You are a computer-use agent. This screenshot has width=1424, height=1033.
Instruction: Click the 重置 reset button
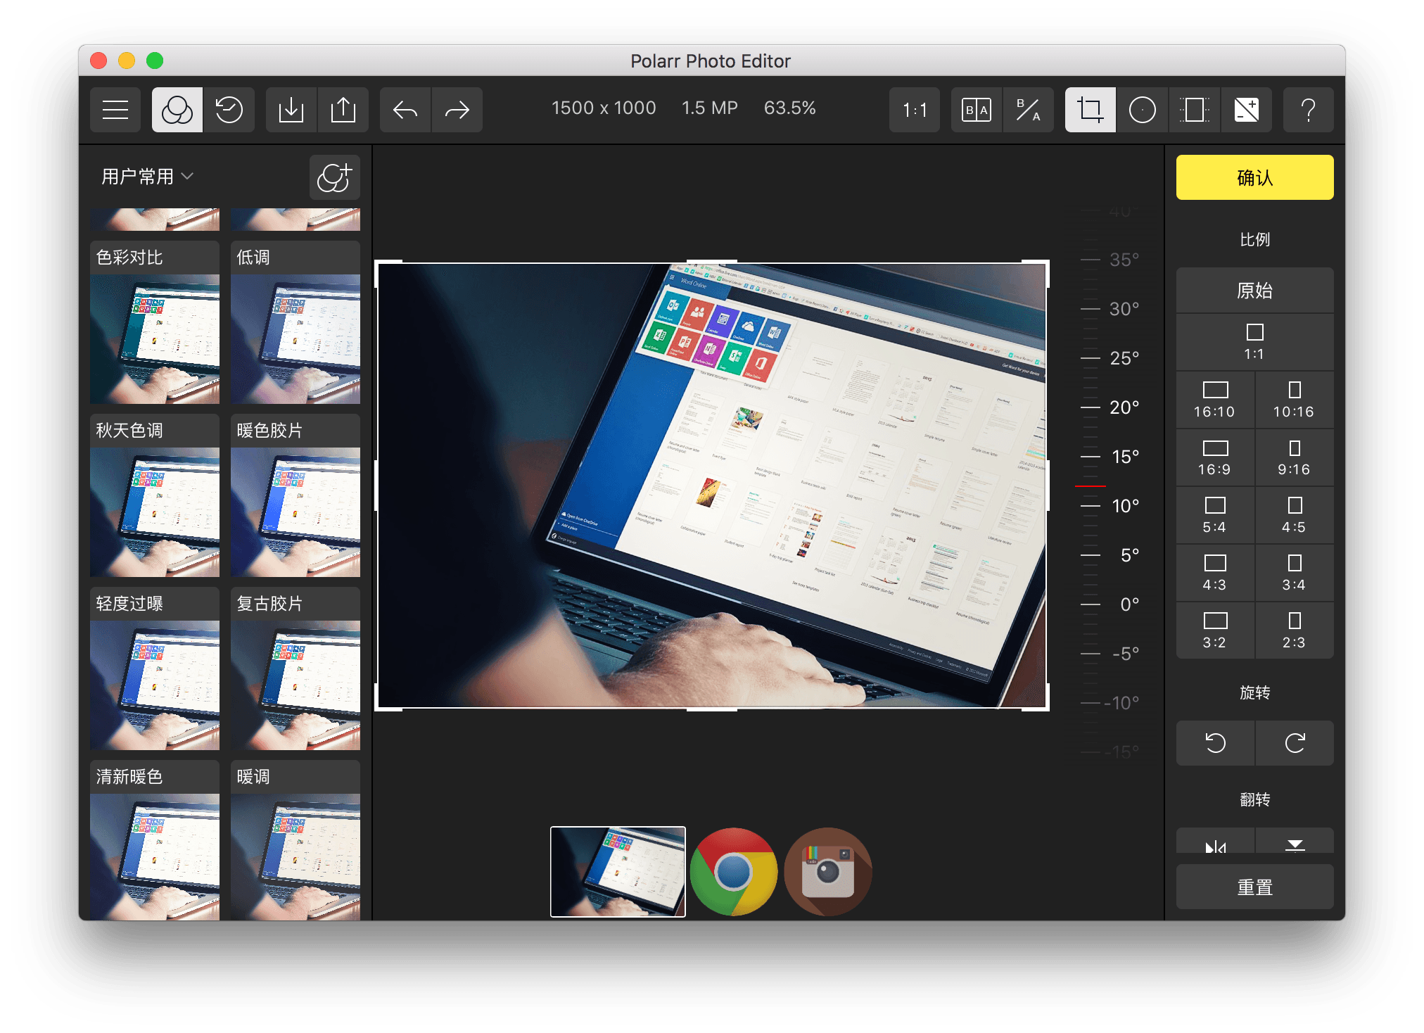1254,887
